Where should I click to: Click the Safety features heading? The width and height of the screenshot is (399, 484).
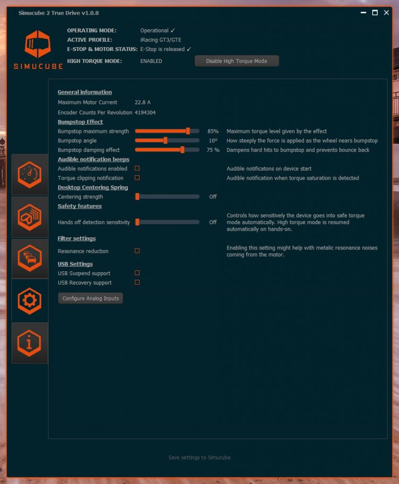(x=79, y=206)
